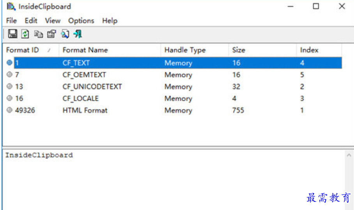Close the InsideClipboard window
Viewport: 354px width, 210px height.
coord(342,6)
